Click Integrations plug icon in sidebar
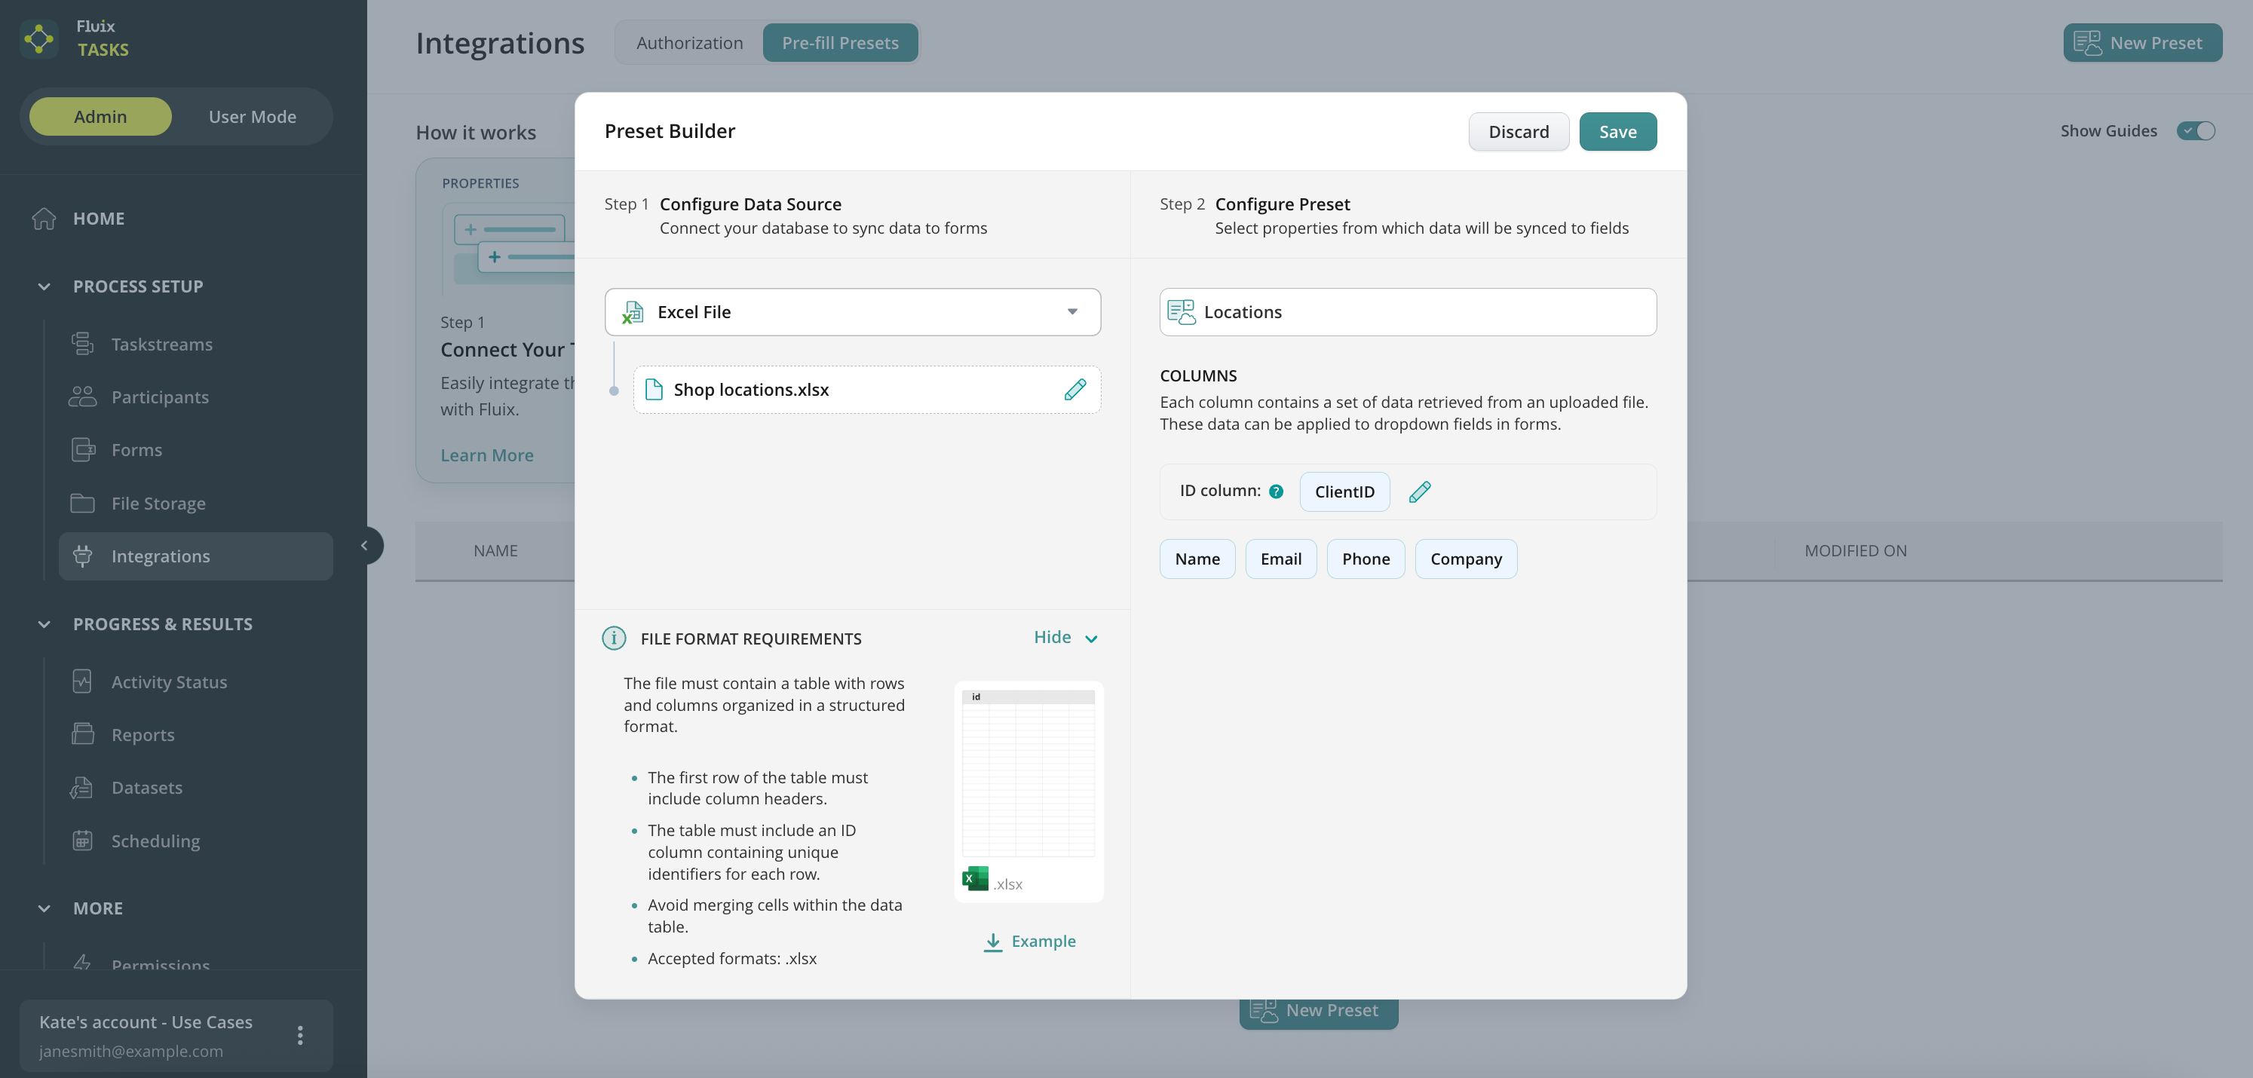Viewport: 2253px width, 1078px height. tap(83, 556)
